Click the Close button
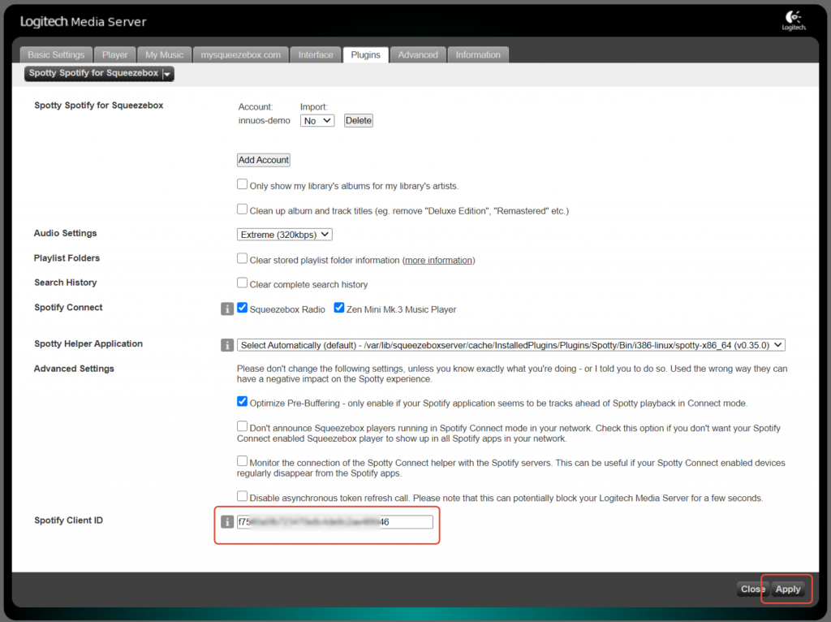Viewport: 831px width, 622px height. 752,590
